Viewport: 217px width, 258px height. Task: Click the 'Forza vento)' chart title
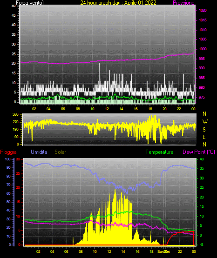(30, 3)
